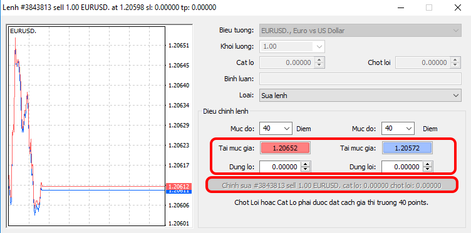The height and width of the screenshot is (233, 471).
Task: Decrease Dung loi value with down arrow
Action: (427, 169)
